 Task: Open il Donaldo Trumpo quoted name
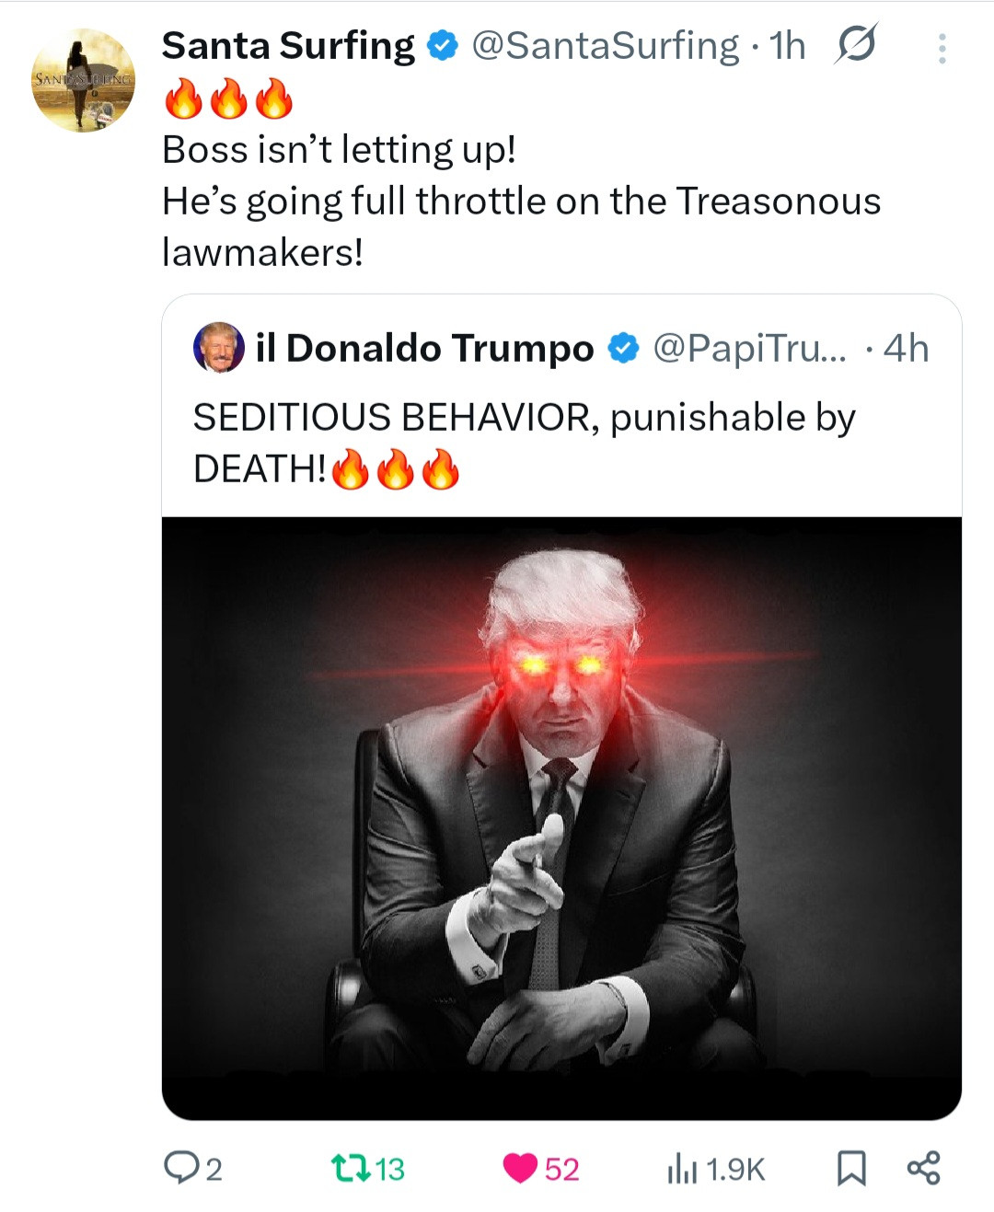(424, 349)
